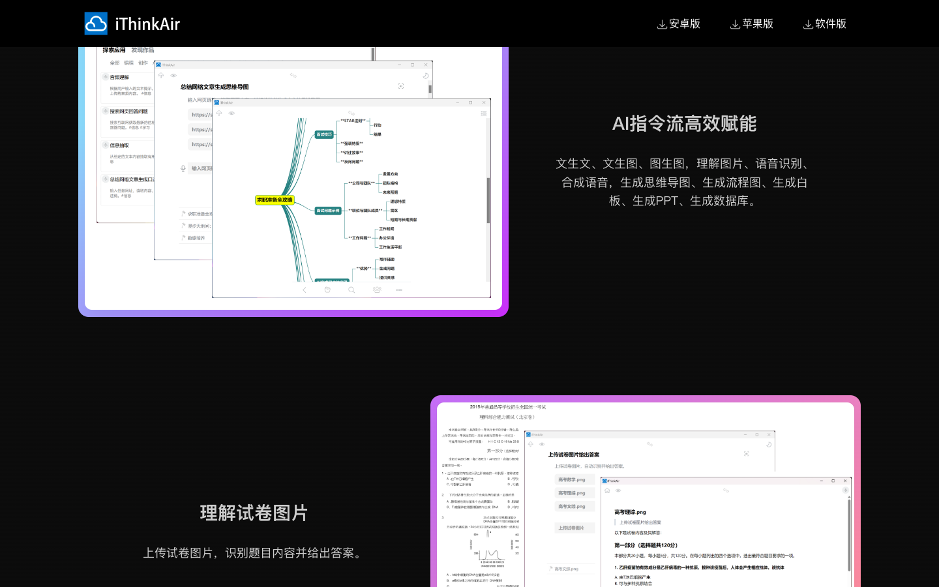The width and height of the screenshot is (939, 587).
Task: Click the AI指令流高效赋能 heading
Action: pos(684,124)
